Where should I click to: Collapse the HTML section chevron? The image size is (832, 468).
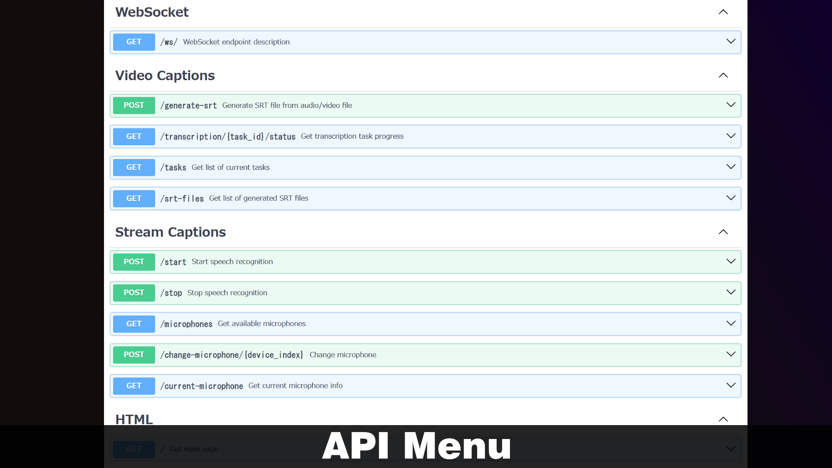pyautogui.click(x=723, y=419)
